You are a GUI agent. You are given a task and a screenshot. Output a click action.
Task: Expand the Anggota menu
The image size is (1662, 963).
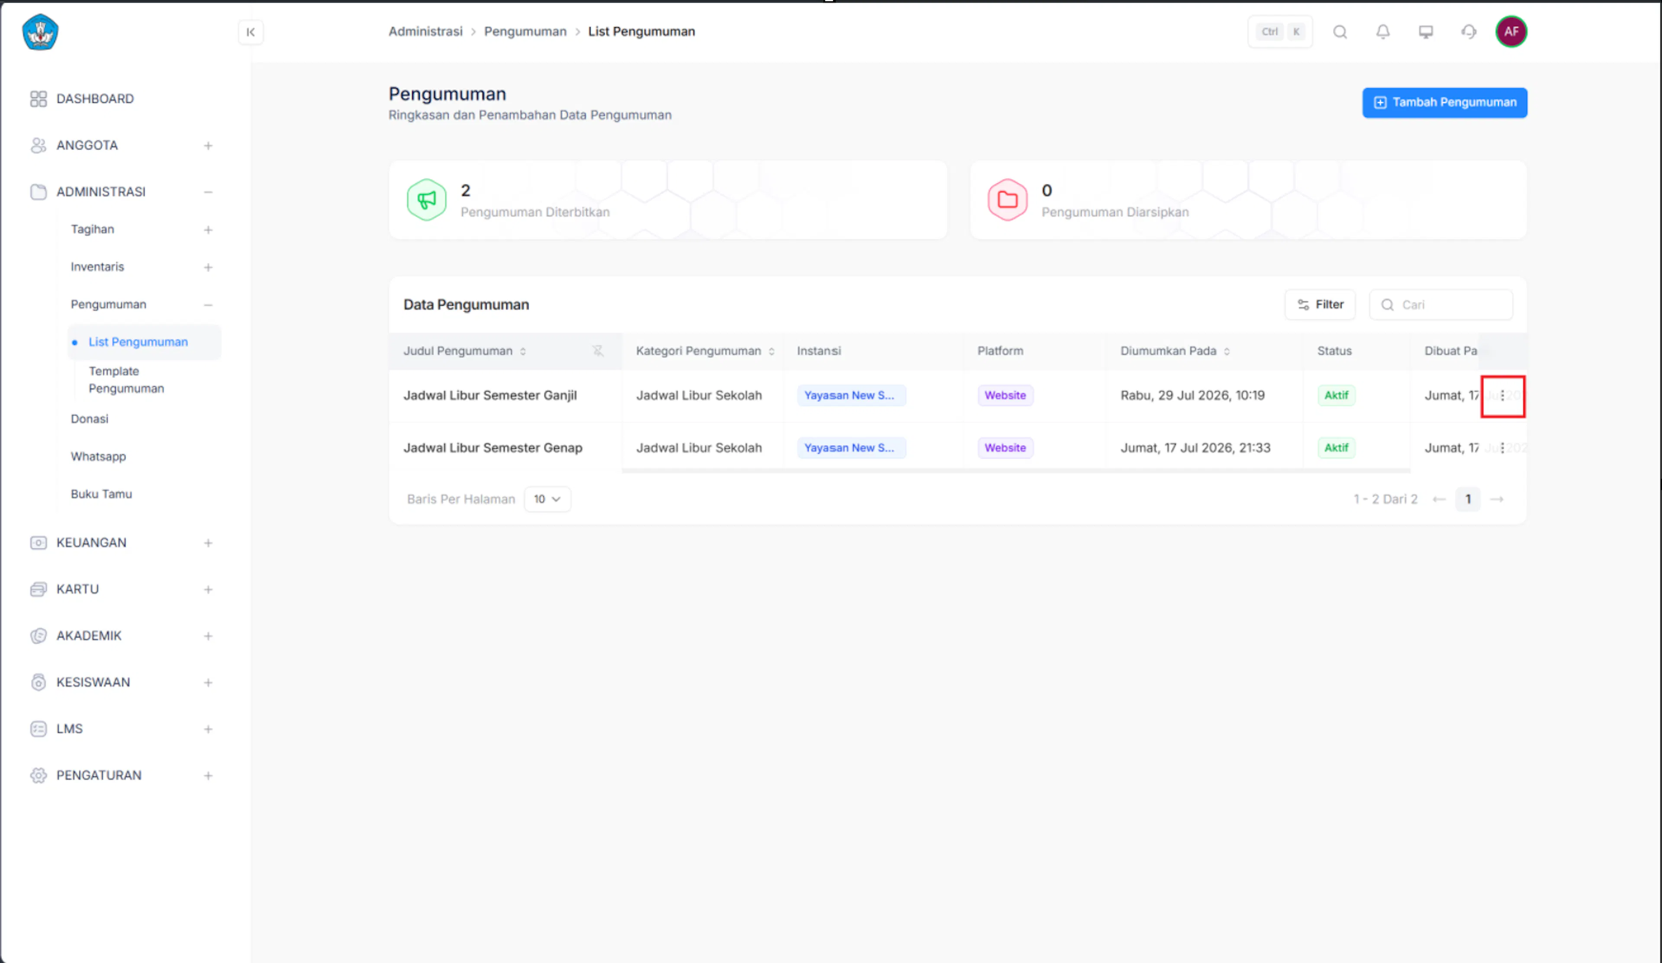point(208,146)
